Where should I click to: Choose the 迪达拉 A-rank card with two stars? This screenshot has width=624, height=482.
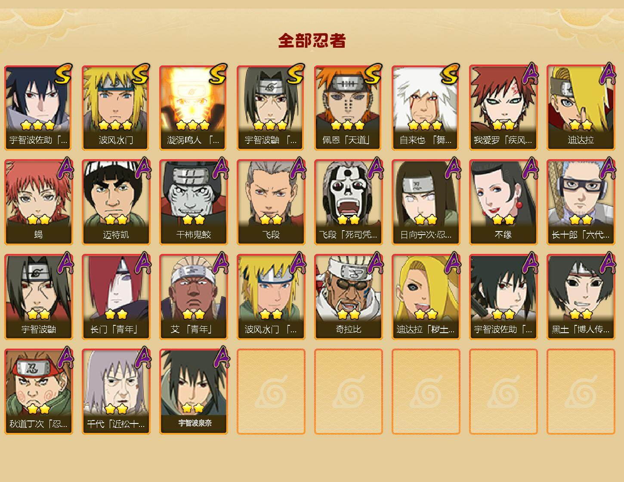coord(581,108)
